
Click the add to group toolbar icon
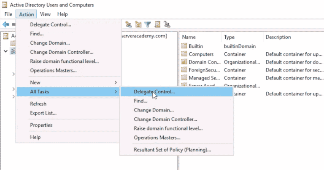pyautogui.click(x=167, y=24)
